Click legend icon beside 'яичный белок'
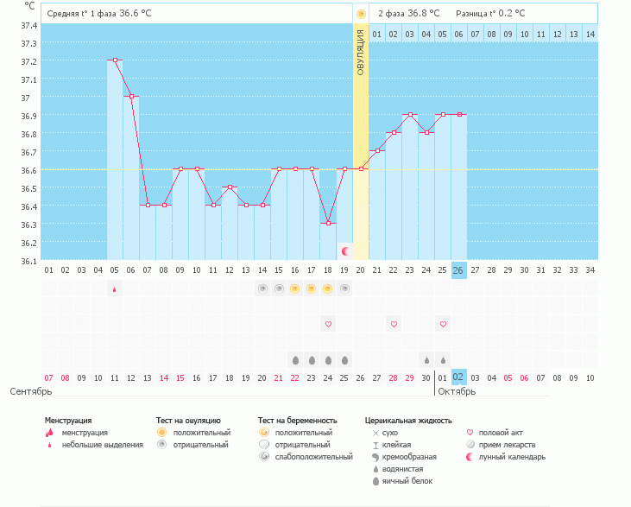The height and width of the screenshot is (507, 631). coord(375,481)
